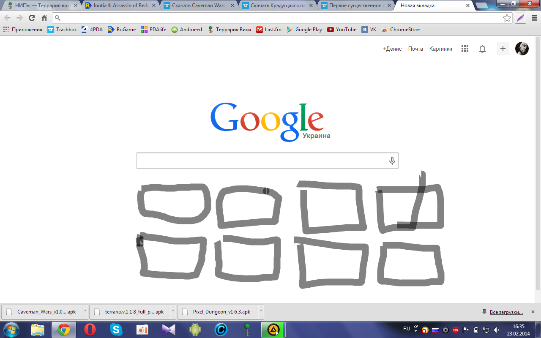
Task: Close the downloads bar
Action: click(x=533, y=312)
